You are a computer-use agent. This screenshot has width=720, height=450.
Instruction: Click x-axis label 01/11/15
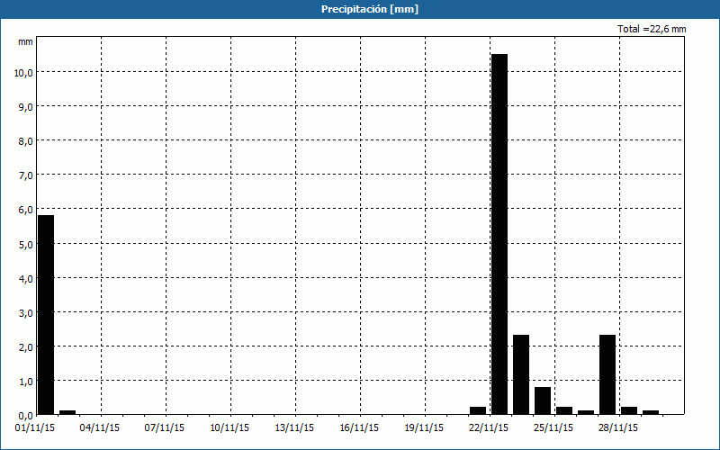point(35,428)
